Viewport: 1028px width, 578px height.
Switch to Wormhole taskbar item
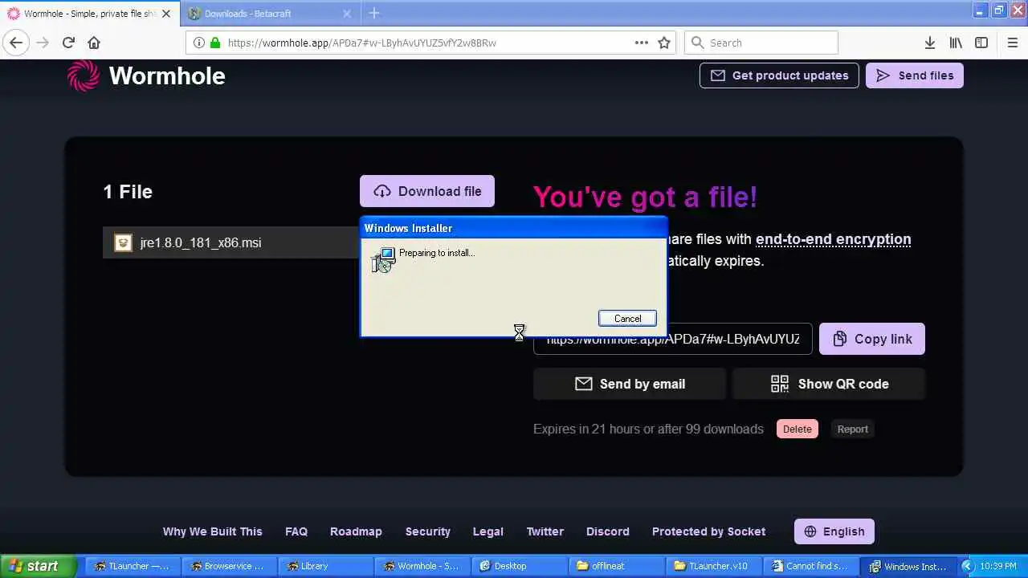click(422, 566)
